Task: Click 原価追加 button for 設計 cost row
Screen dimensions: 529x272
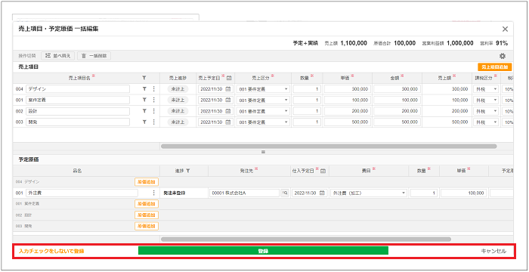Action: (147, 215)
